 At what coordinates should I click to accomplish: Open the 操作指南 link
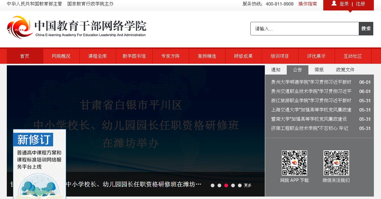coord(307,4)
